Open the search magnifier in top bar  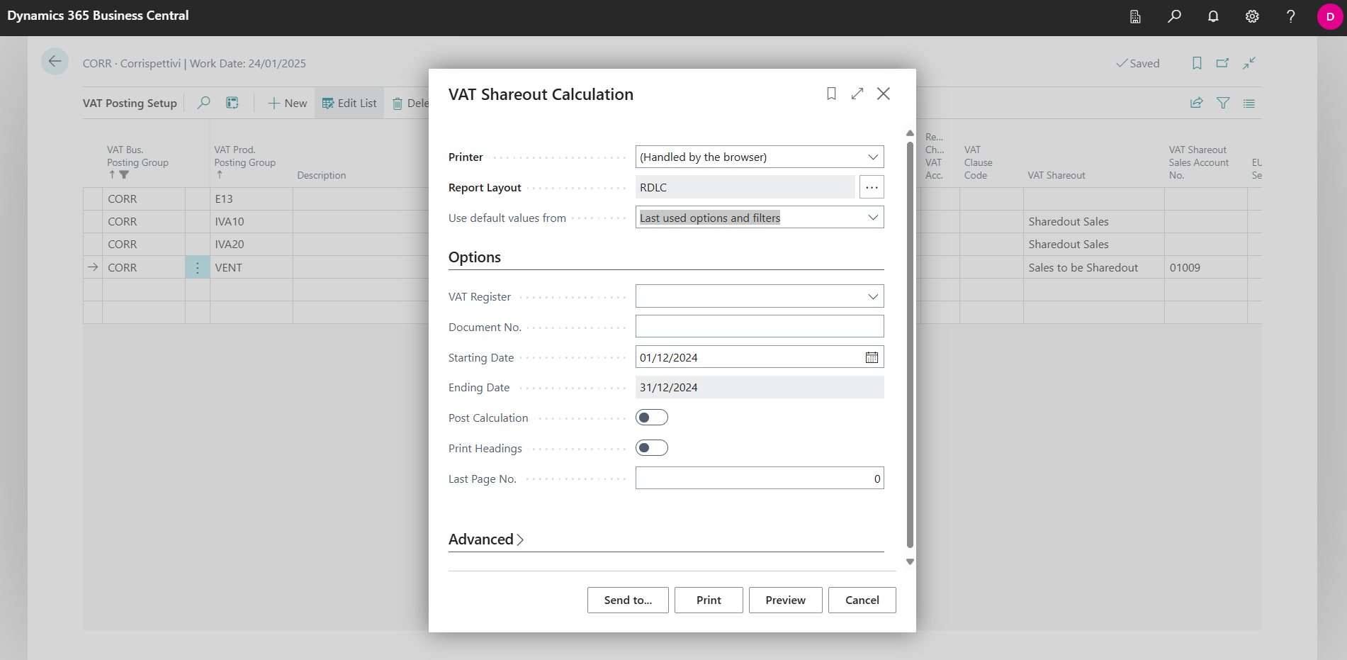tap(1174, 16)
